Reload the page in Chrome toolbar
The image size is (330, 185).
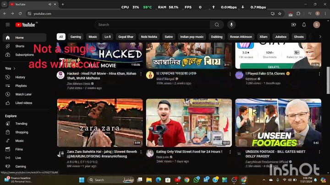pyautogui.click(x=20, y=13)
